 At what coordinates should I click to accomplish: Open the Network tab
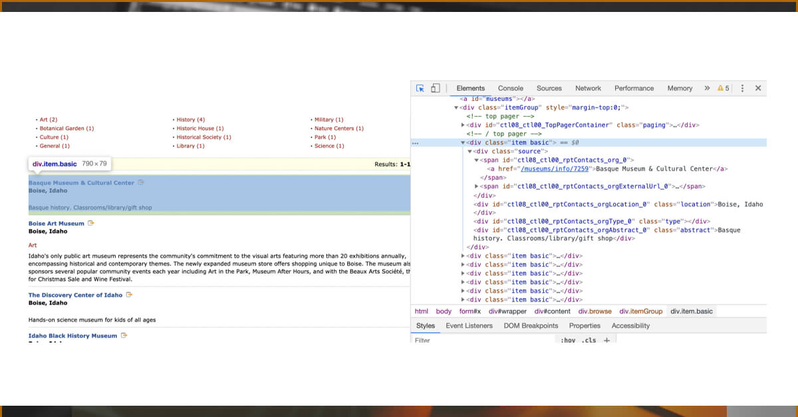click(x=589, y=88)
